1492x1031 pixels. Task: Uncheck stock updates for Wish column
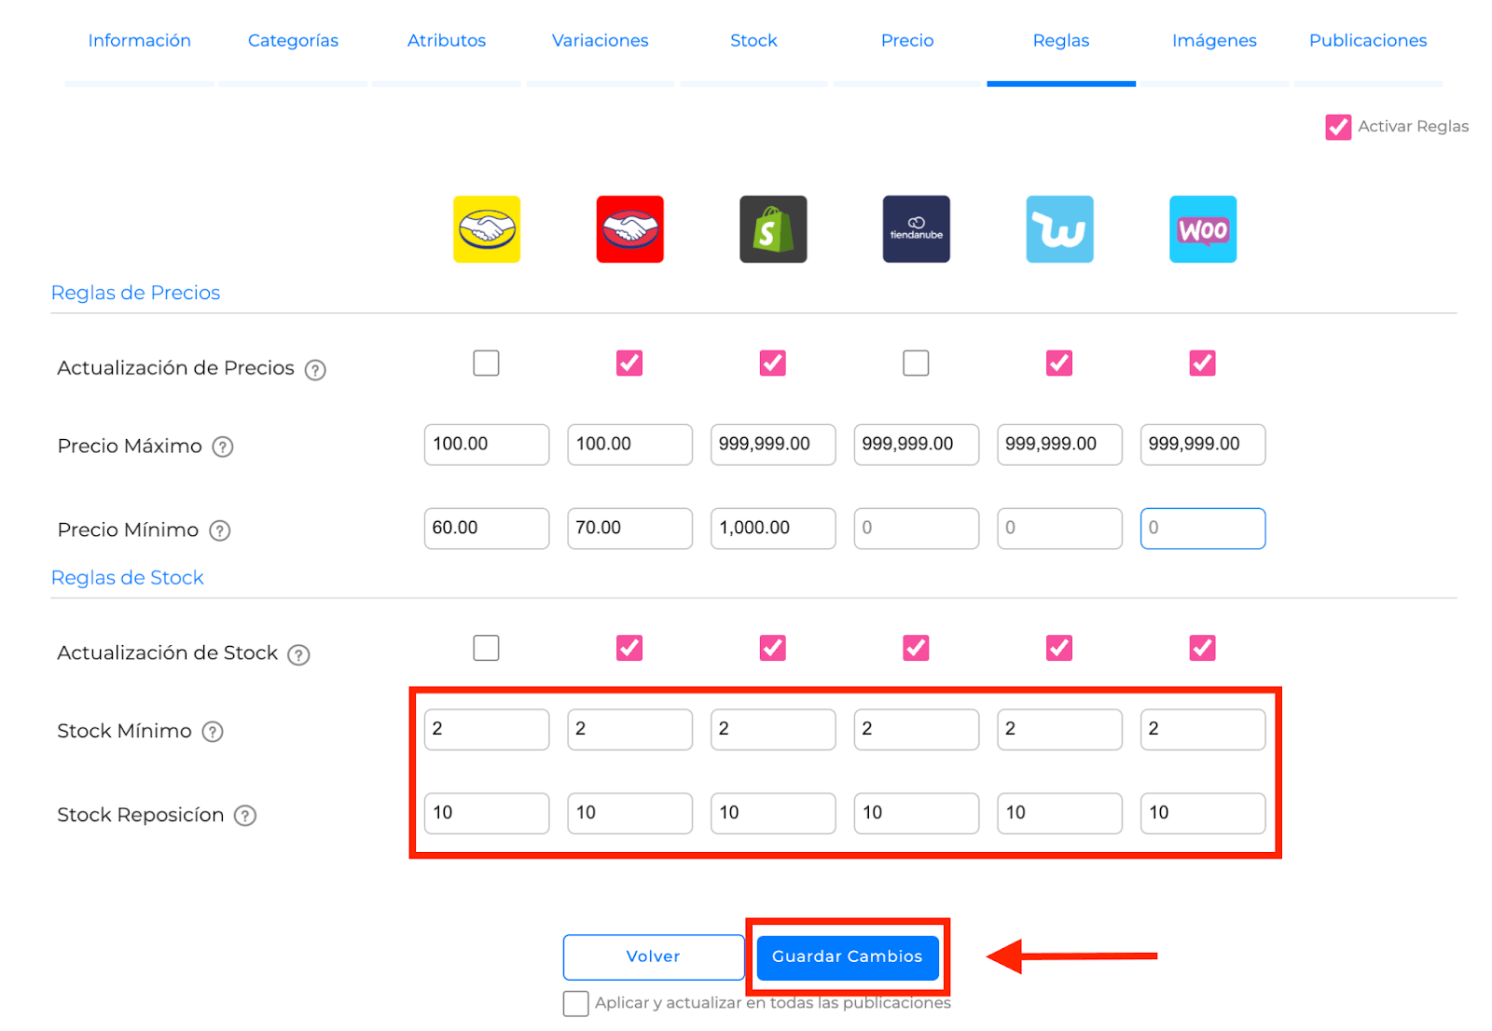click(1059, 648)
